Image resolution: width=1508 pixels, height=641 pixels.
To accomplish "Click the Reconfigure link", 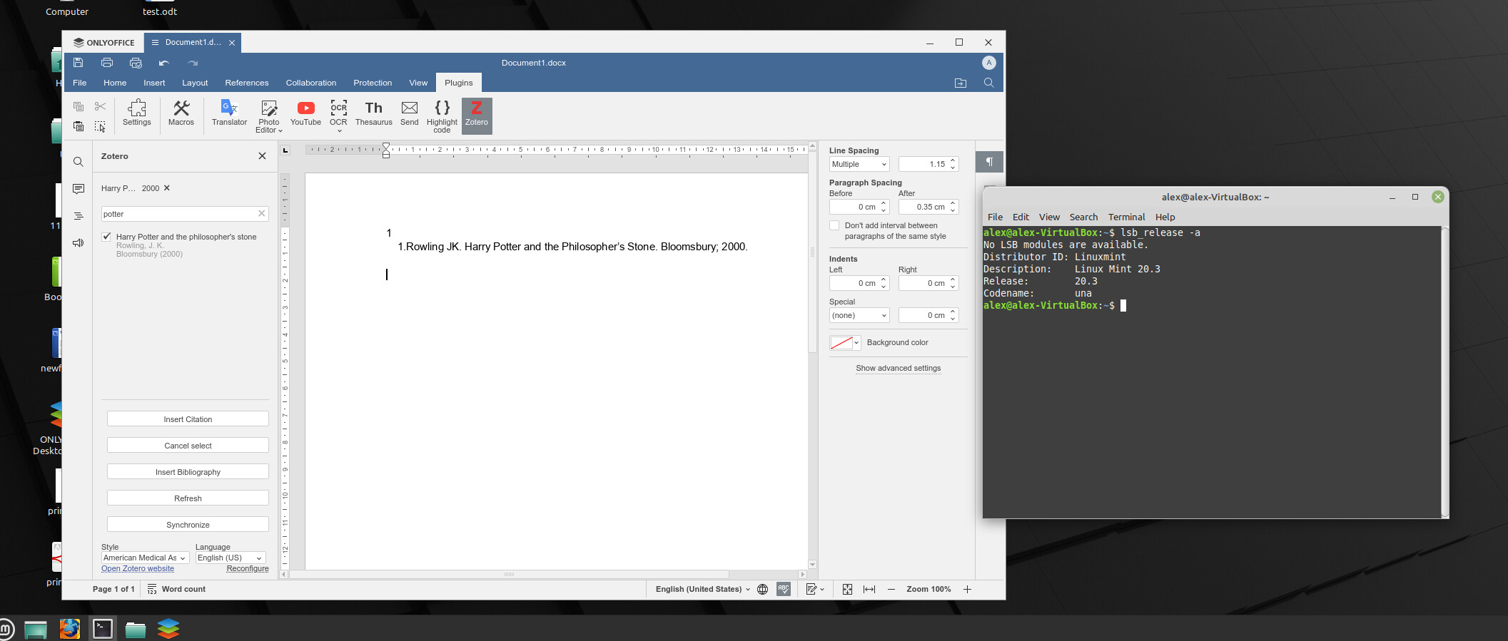I will [248, 568].
